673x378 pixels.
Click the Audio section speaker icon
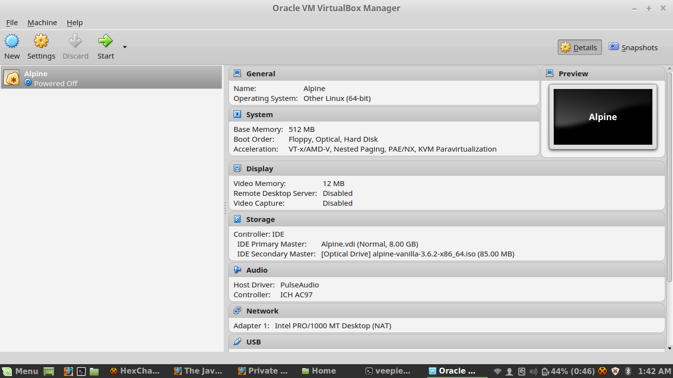(x=237, y=270)
